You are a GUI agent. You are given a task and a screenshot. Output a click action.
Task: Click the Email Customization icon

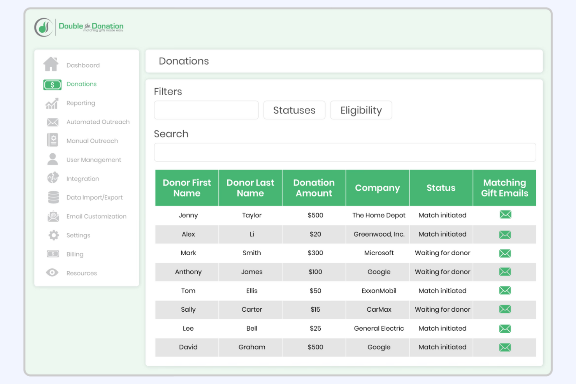(x=53, y=216)
